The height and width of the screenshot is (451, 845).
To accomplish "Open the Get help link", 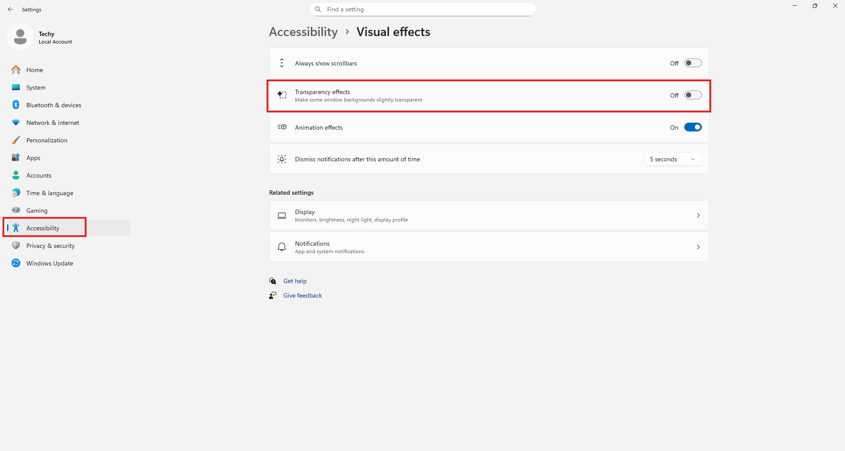I will click(x=295, y=281).
